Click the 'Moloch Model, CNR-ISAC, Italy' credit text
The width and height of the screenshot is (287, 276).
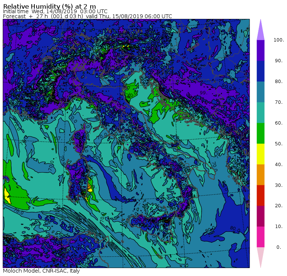click(42, 271)
